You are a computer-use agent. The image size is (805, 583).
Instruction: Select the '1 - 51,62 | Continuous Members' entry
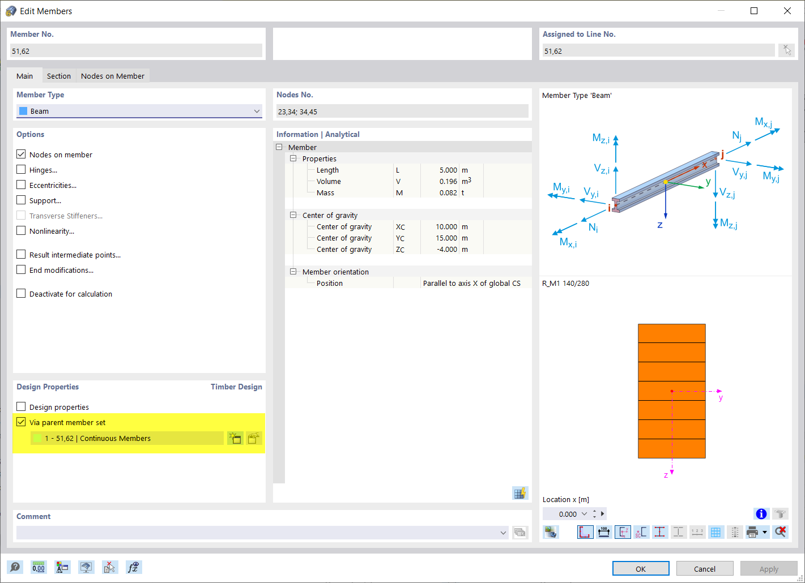(127, 438)
